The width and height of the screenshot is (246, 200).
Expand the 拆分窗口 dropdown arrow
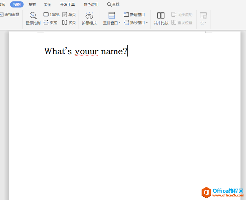click(x=147, y=23)
